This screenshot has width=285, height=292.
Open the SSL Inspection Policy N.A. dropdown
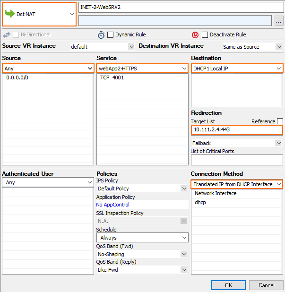click(x=142, y=221)
